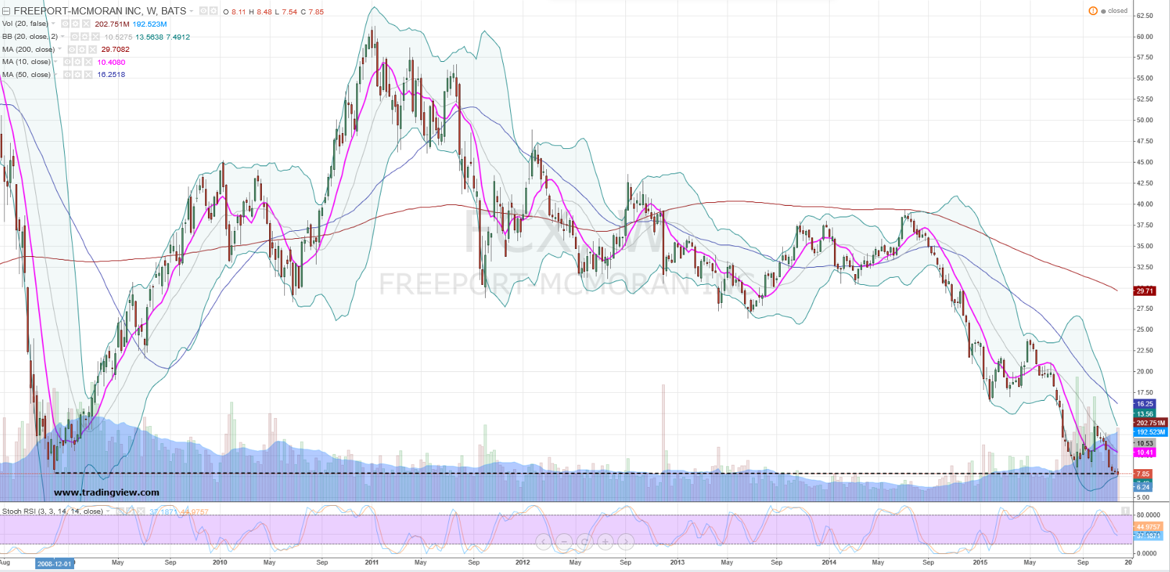Expand the Stoch RSI indicator dropdown arrow
This screenshot has height=572, width=1170.
coord(109,512)
